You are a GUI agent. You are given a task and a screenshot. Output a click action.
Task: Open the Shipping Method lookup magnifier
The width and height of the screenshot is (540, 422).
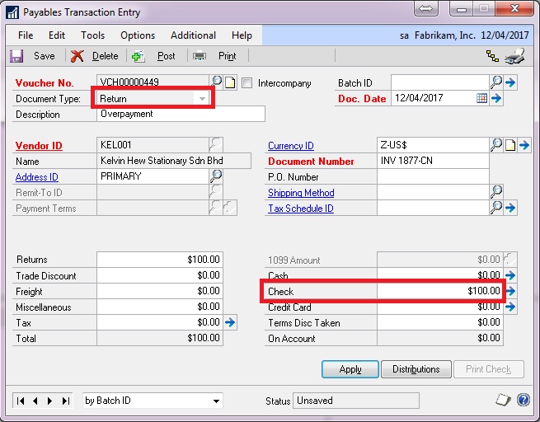496,192
